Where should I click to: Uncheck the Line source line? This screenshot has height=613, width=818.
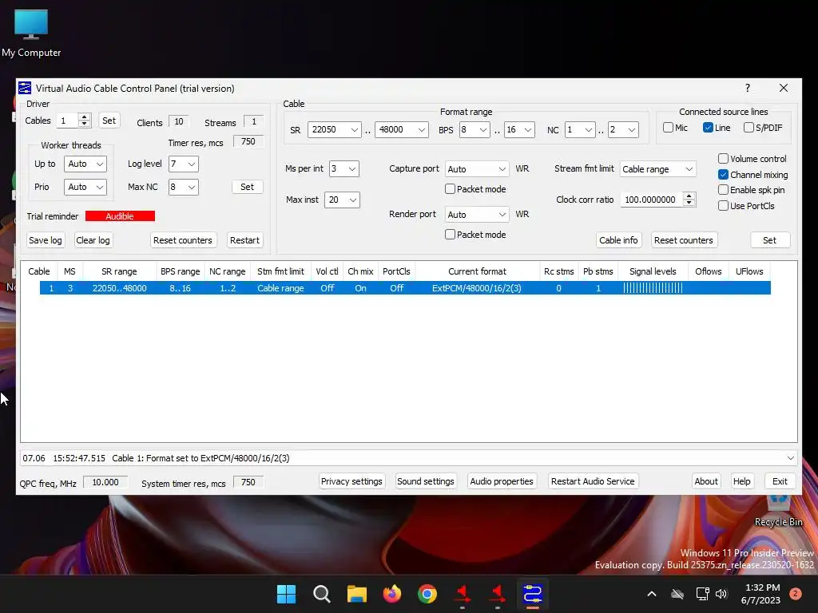708,128
